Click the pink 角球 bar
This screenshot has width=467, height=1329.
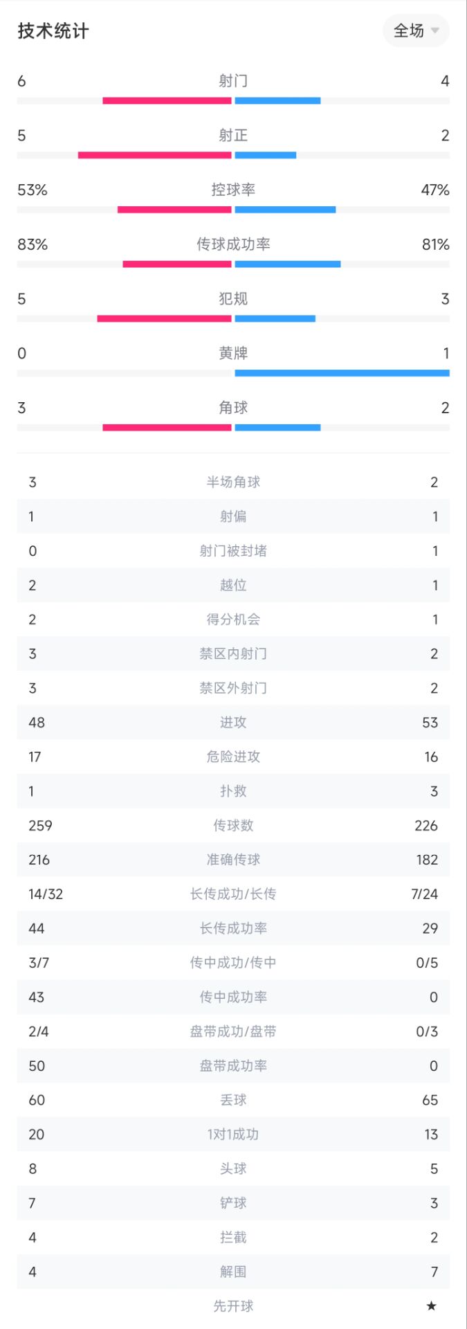coord(167,428)
